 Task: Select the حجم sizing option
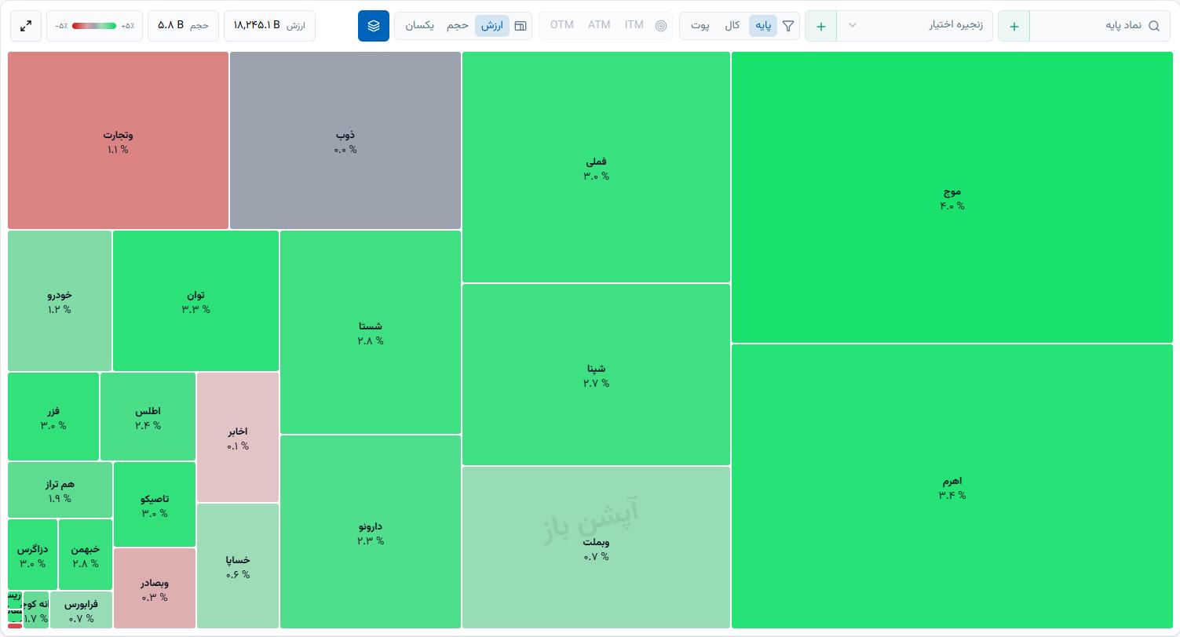pos(458,25)
